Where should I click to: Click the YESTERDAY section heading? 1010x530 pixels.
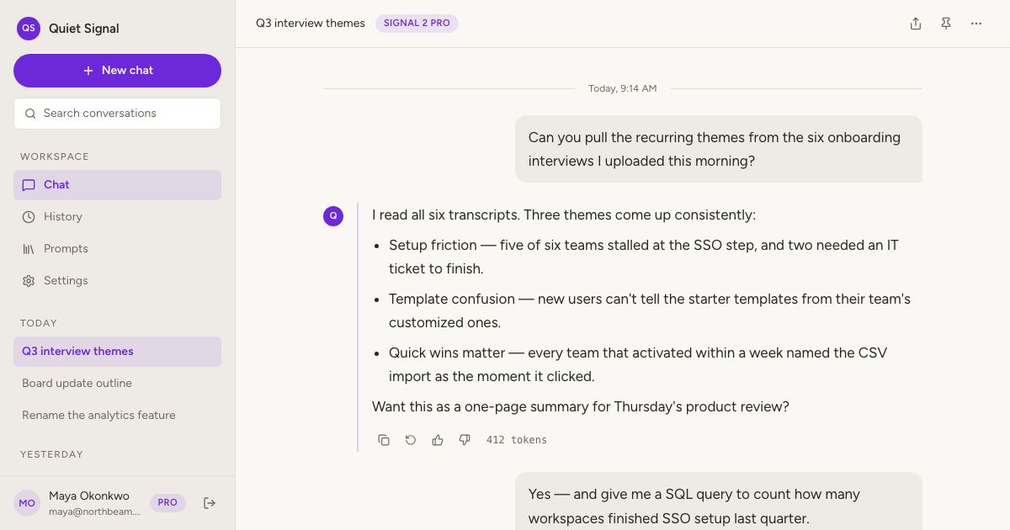(51, 454)
